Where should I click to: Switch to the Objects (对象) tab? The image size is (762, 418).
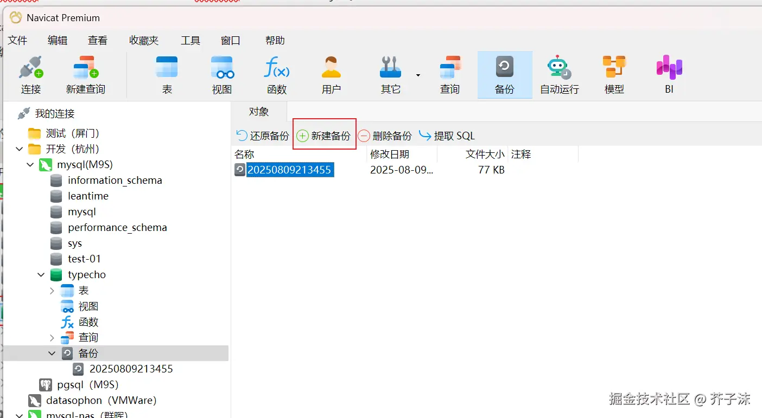(259, 111)
